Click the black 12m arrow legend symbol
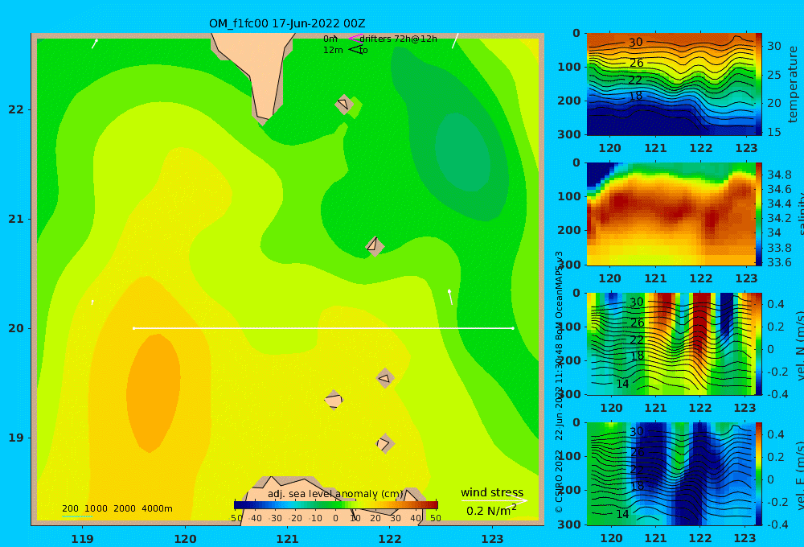The image size is (804, 547). coord(356,50)
